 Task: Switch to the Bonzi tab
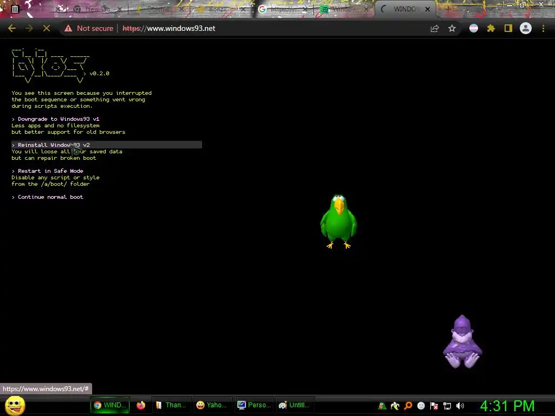tap(220, 9)
